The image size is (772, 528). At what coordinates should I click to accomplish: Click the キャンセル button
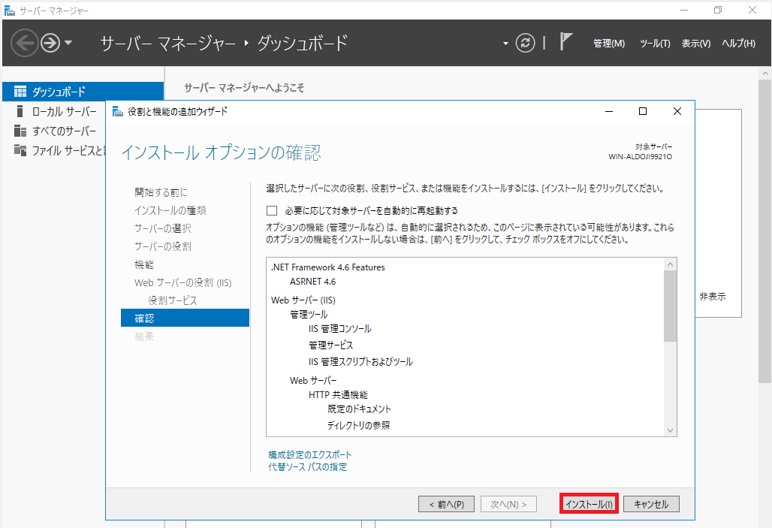[x=651, y=504]
